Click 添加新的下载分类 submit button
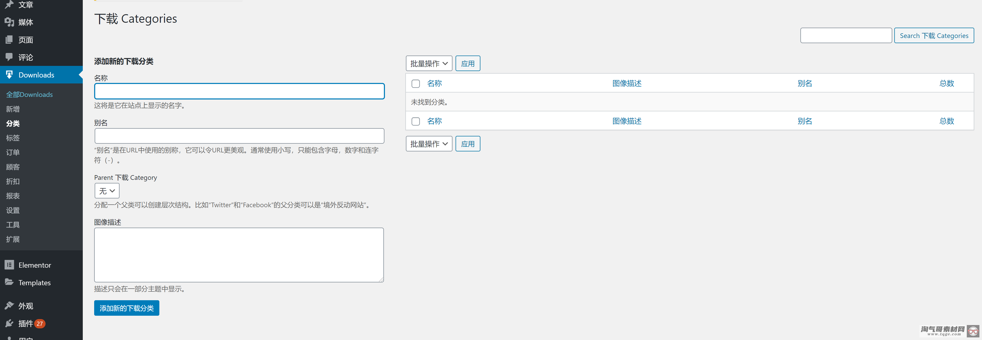The height and width of the screenshot is (340, 982). [127, 308]
